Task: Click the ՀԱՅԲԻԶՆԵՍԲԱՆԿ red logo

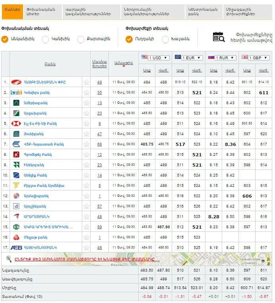Action: [16, 82]
